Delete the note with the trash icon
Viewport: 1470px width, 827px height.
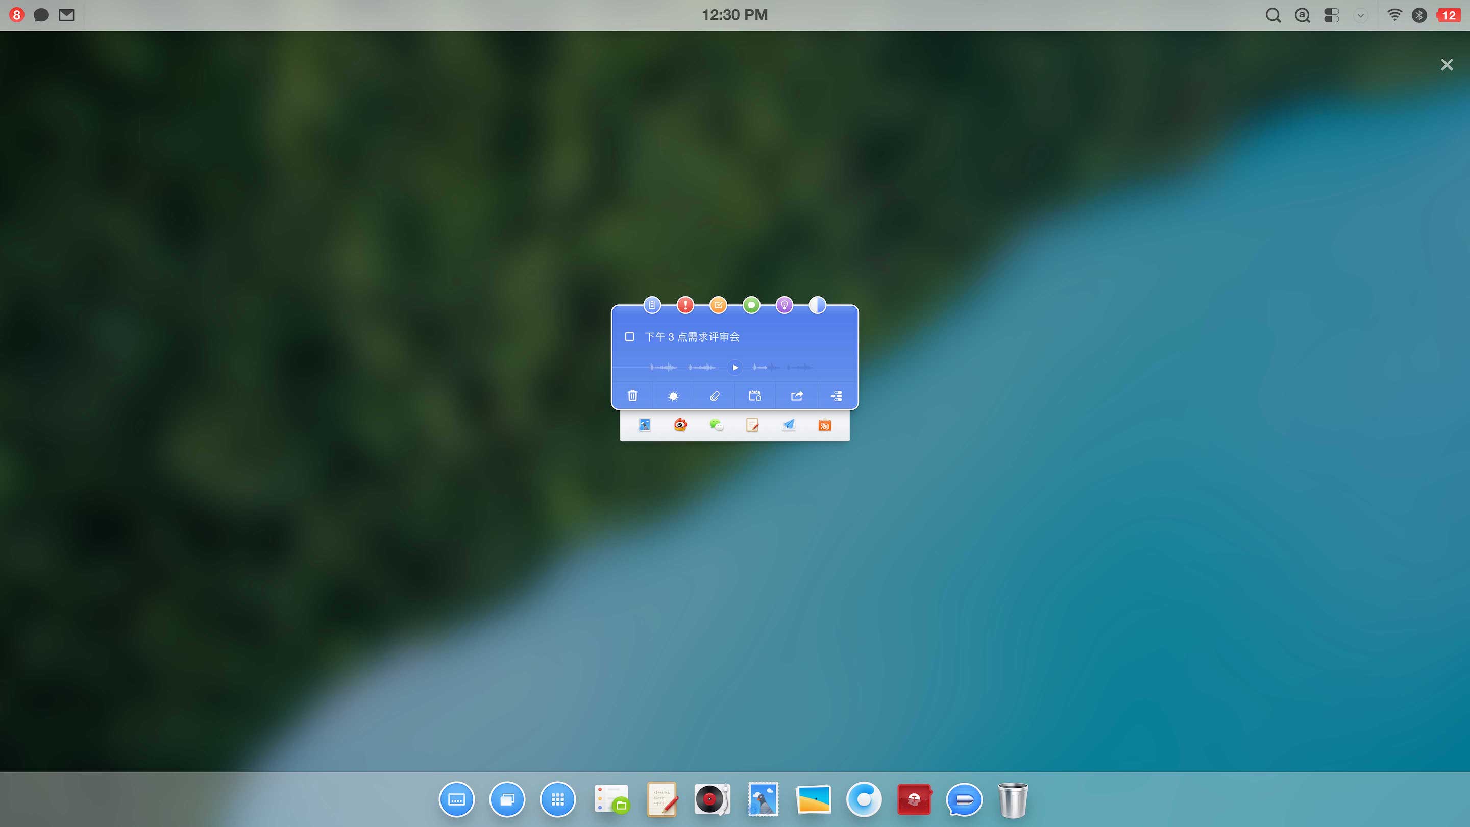coord(632,396)
